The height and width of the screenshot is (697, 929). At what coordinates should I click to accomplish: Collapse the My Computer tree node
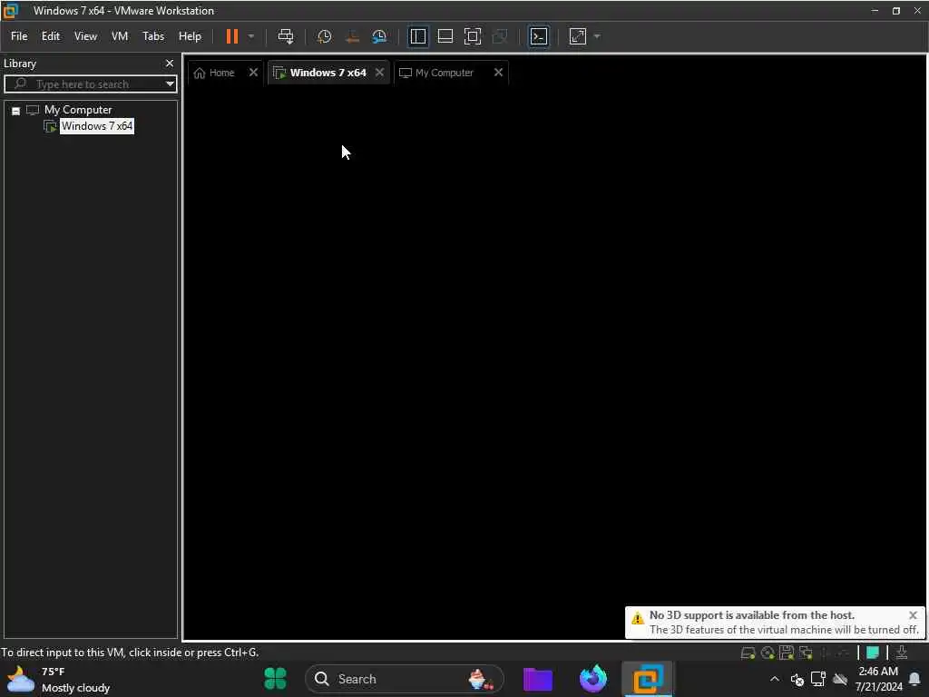pos(16,111)
